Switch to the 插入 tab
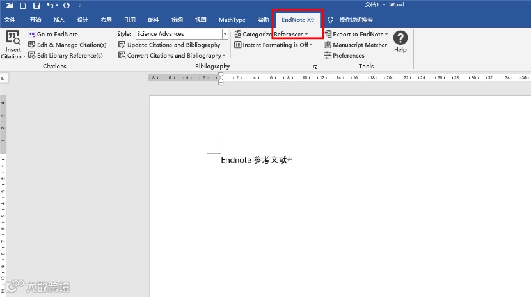The width and height of the screenshot is (531, 297). coord(59,20)
